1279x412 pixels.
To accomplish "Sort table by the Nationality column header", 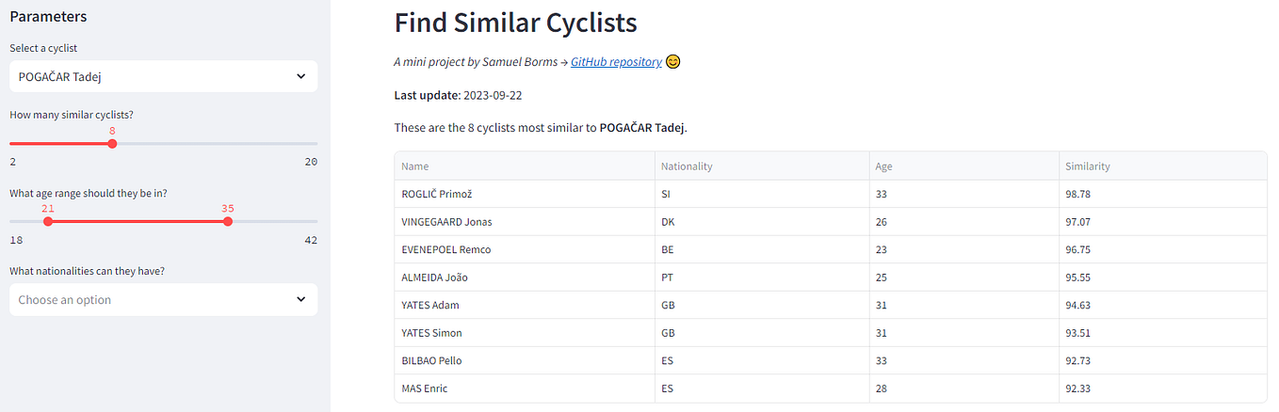I will click(x=687, y=166).
